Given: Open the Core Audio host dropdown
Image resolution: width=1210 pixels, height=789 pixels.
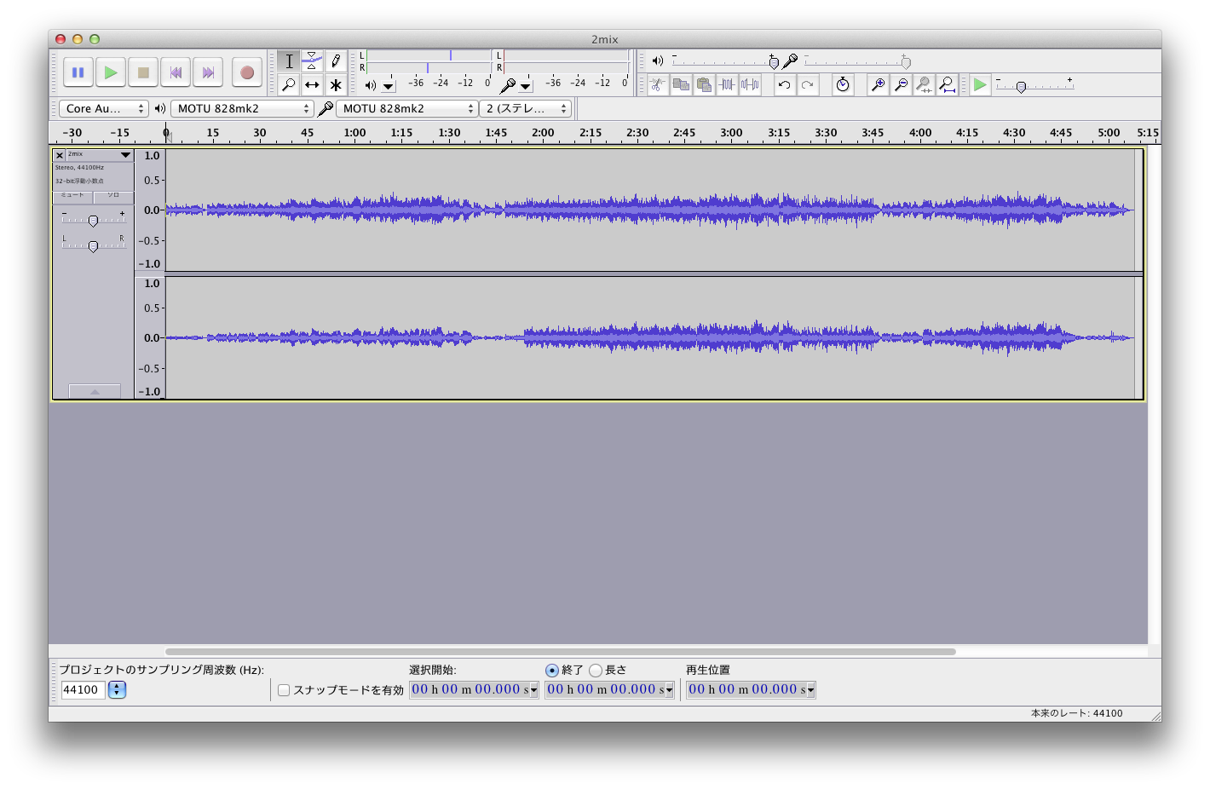Looking at the screenshot, I should click(x=103, y=109).
